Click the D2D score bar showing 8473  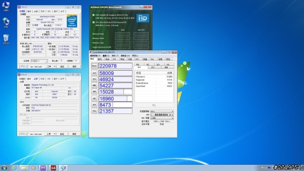[115, 105]
